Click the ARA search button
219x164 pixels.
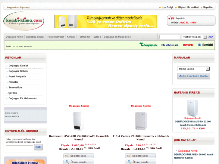coord(211,37)
